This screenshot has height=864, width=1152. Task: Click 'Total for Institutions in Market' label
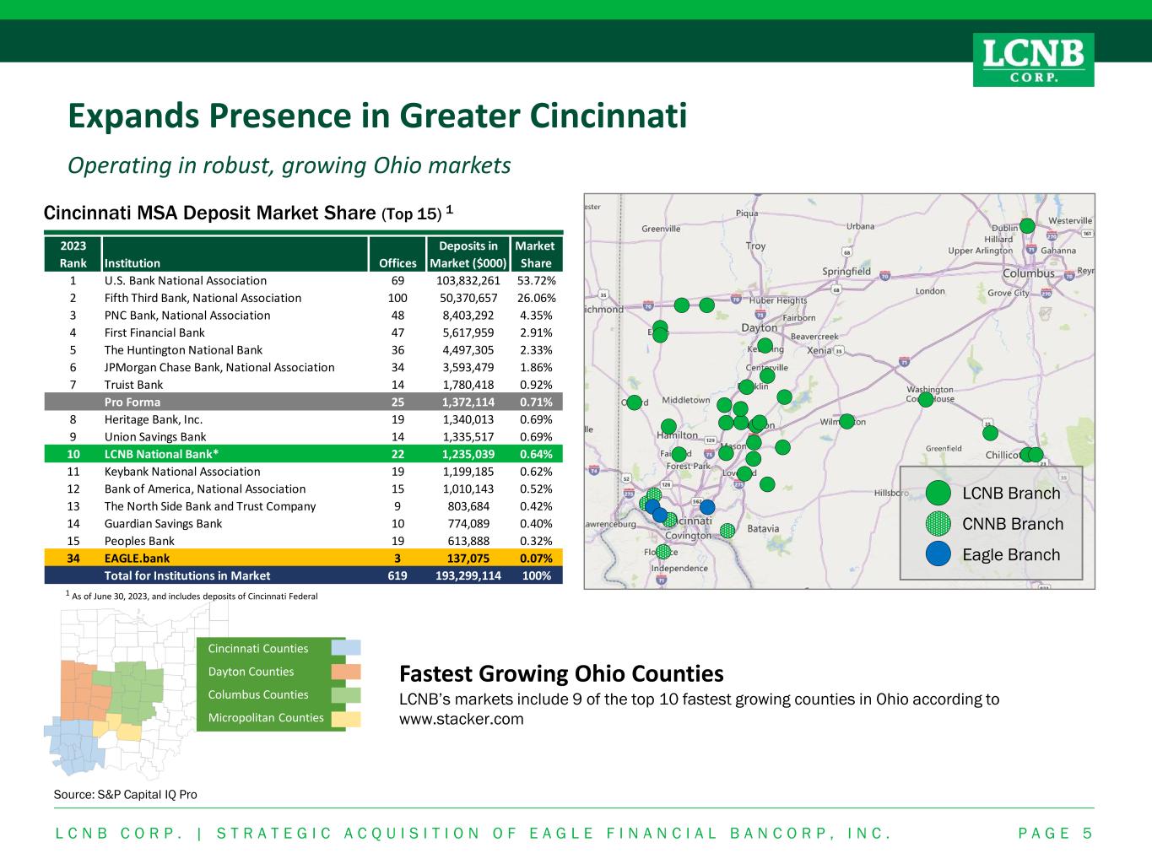coord(187,575)
